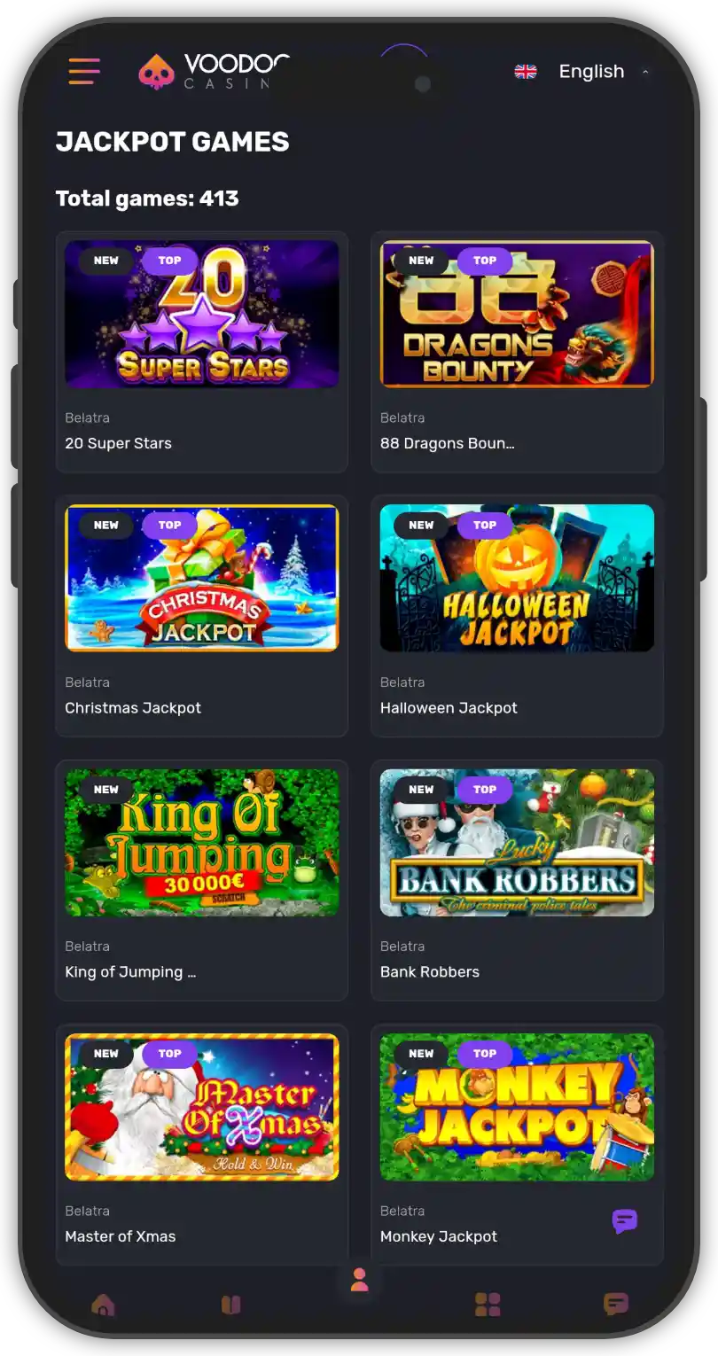This screenshot has height=1356, width=718.
Task: Open the 20 Super Stars game thumbnail
Action: point(202,314)
